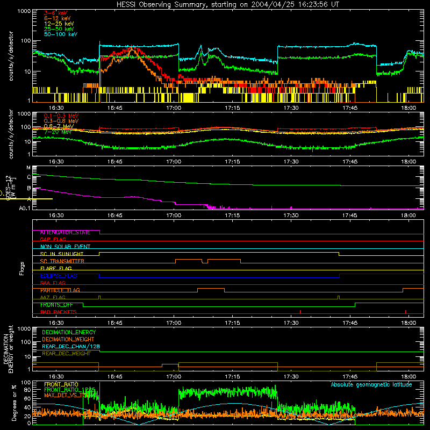Viewport: 430px width, 430px height.
Task: Select the 0.3-0.8 MeV legend label
Action: (61, 121)
